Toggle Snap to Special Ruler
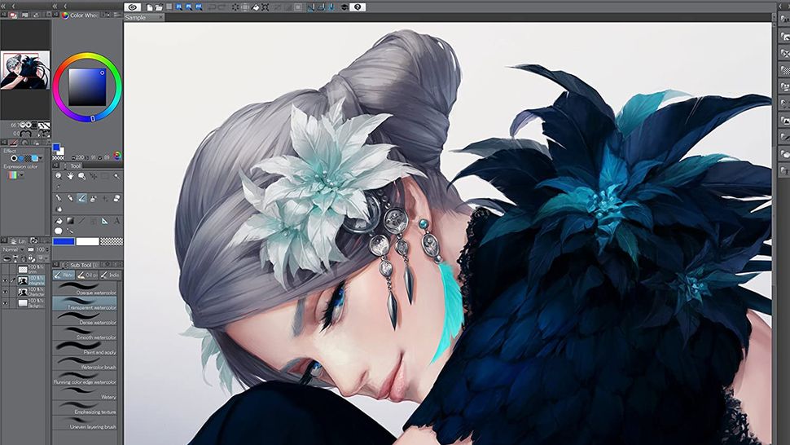790x445 pixels. (321, 7)
